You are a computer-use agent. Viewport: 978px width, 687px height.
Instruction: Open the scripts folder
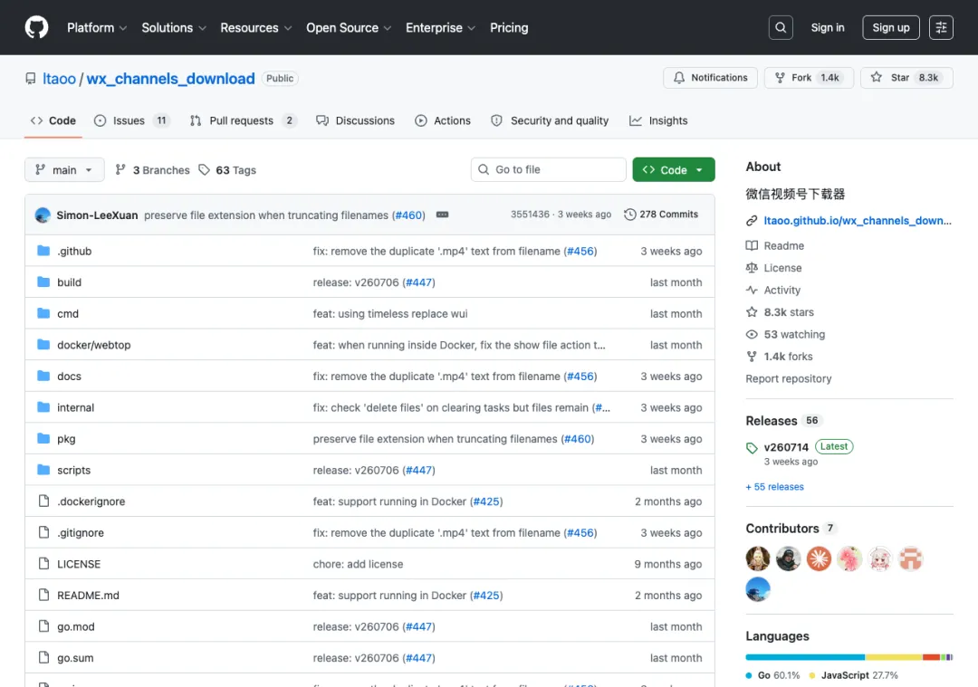(73, 470)
